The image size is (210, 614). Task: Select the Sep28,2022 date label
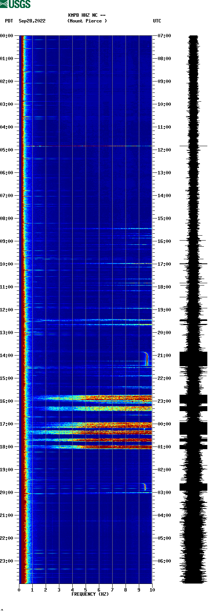click(32, 21)
